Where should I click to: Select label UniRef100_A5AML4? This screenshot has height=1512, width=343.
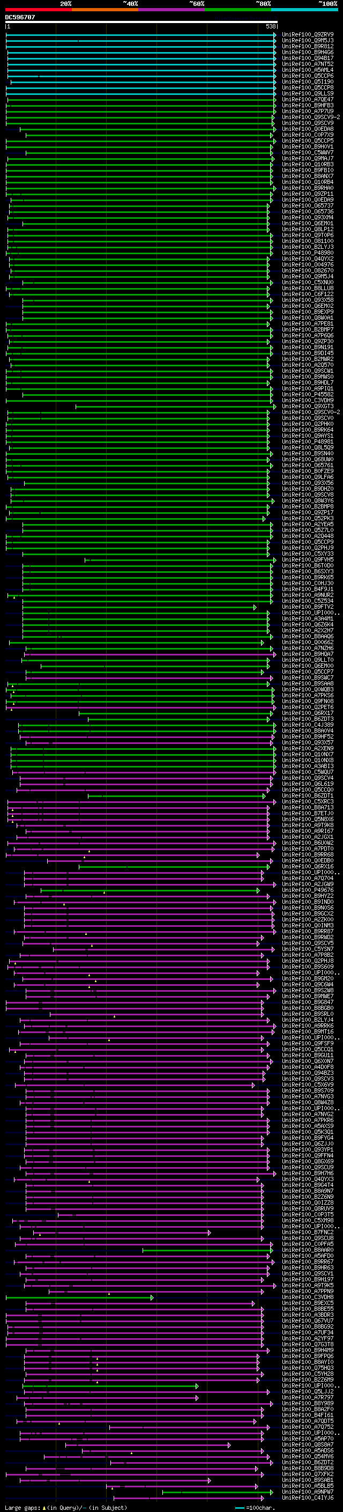[308, 70]
